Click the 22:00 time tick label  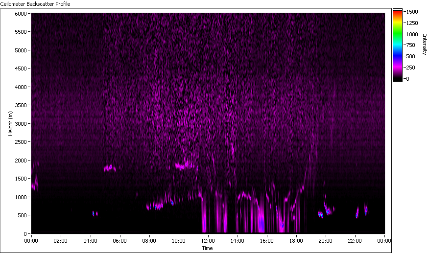pos(355,241)
